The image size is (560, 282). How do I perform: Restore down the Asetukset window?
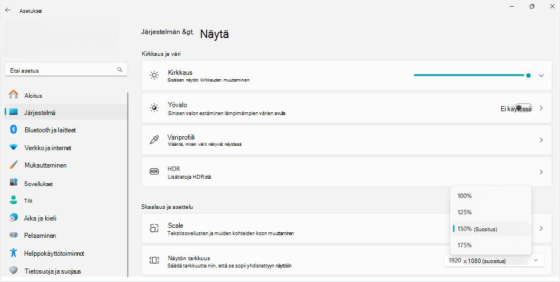[x=532, y=6]
